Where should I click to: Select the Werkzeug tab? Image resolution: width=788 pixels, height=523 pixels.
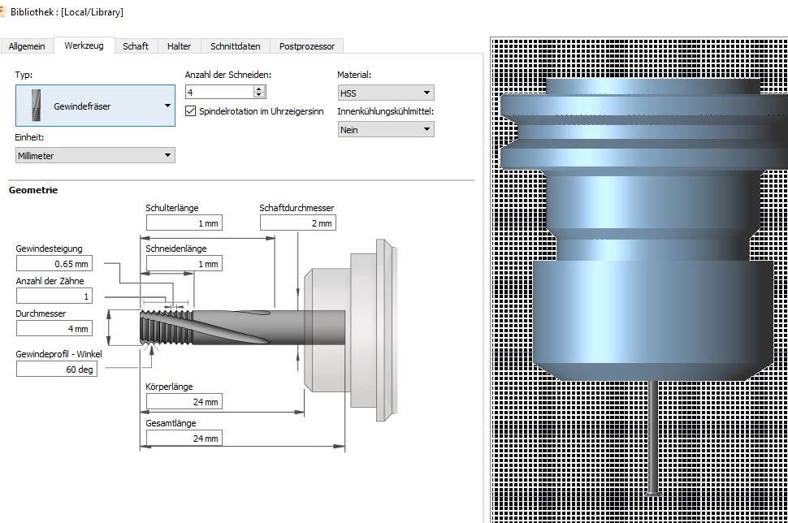click(x=84, y=45)
